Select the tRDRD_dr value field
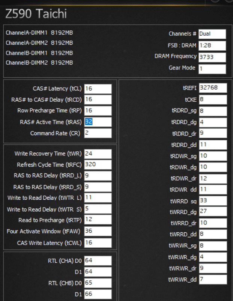This screenshot has height=301, width=233. (213, 133)
